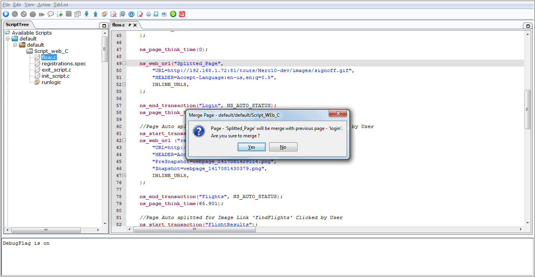Click the speech bubble comment icon
Viewport: 535px width, 277px height.
51,14
